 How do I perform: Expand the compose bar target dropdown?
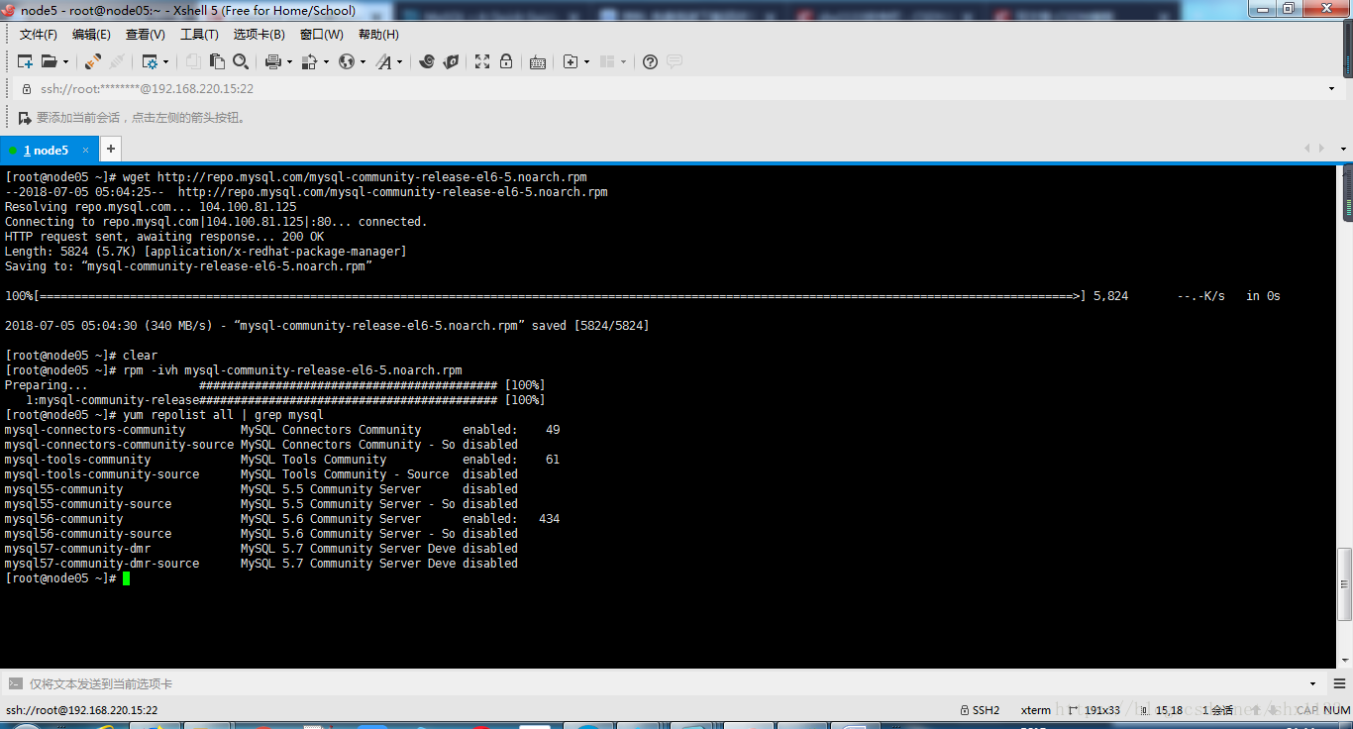[1313, 683]
